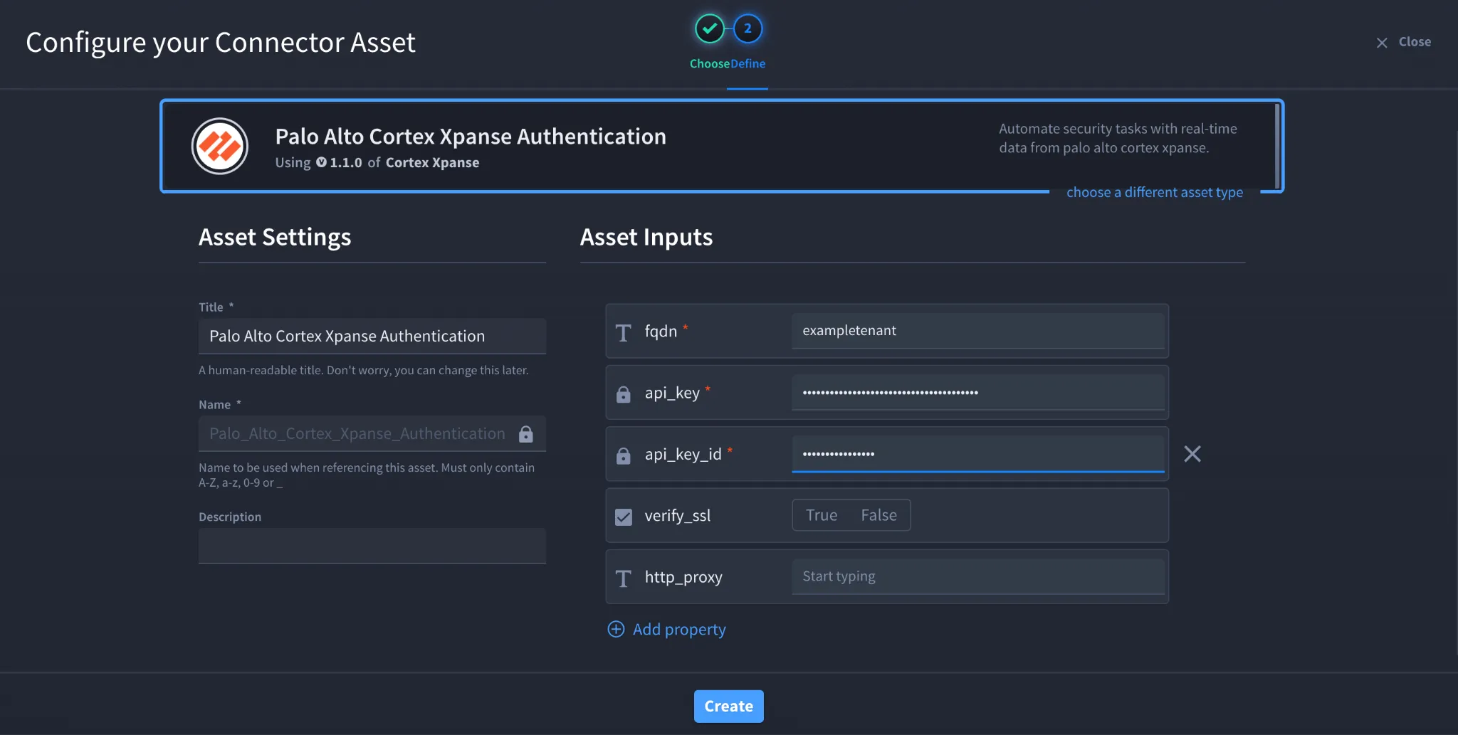Viewport: 1458px width, 735px height.
Task: Set verify_ssl to False
Action: (x=879, y=515)
